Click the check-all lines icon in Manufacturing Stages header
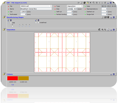 pyautogui.click(x=105, y=17)
